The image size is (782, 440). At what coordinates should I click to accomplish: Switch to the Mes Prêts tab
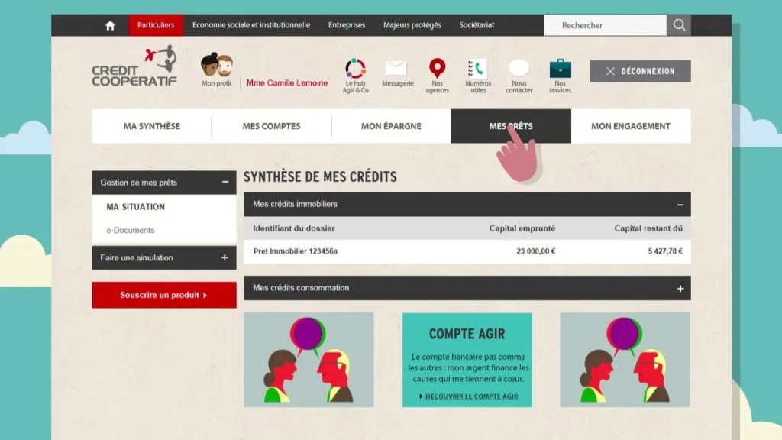[x=511, y=126]
